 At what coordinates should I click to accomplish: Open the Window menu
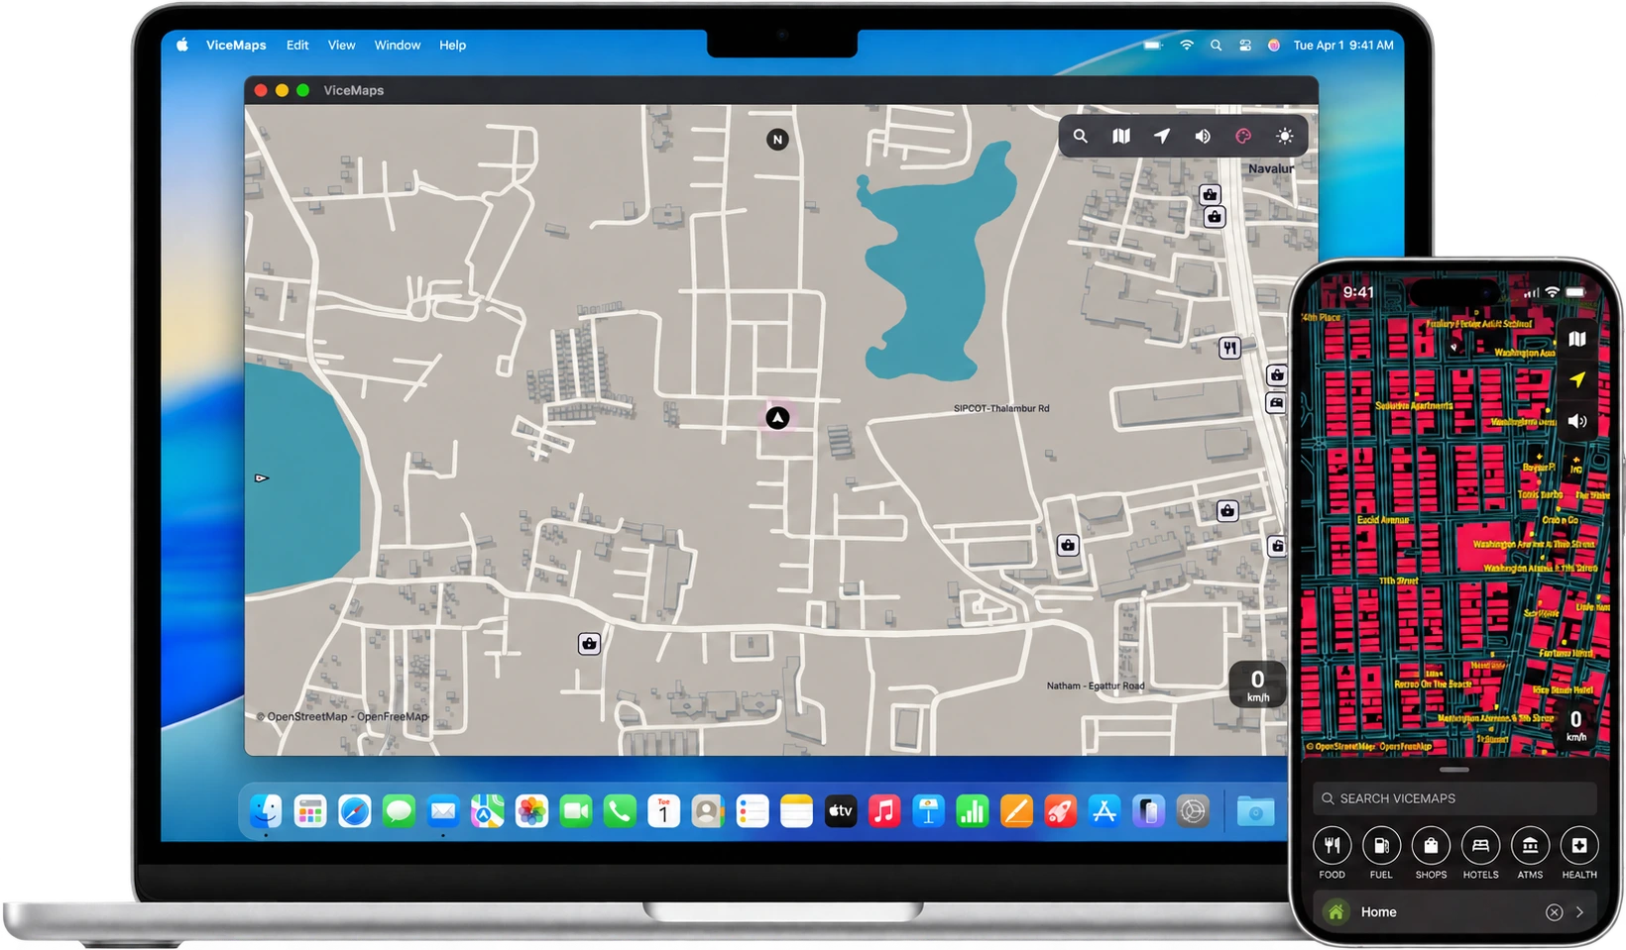[x=398, y=45]
